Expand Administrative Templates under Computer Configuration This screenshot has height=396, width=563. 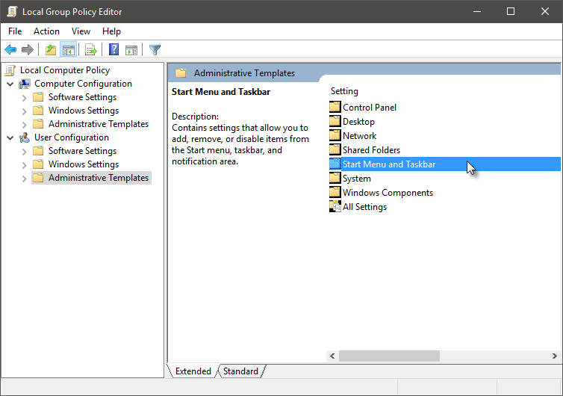24,125
